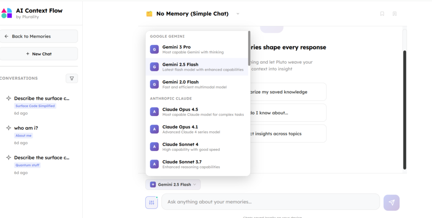Screen dimensions: 432x218
Task: Click the add-bookmark icon at top right
Action: pyautogui.click(x=394, y=14)
